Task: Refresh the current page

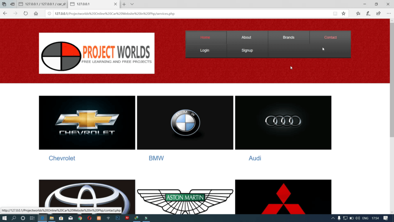Action: 25,13
